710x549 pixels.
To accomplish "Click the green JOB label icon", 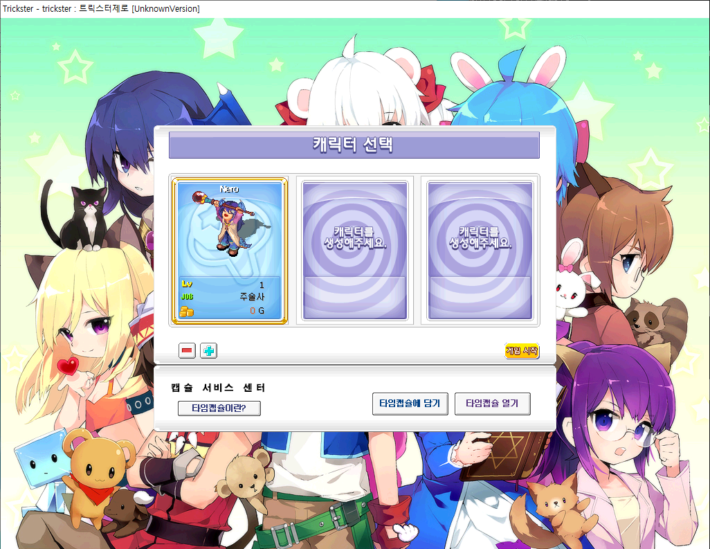I will point(187,296).
